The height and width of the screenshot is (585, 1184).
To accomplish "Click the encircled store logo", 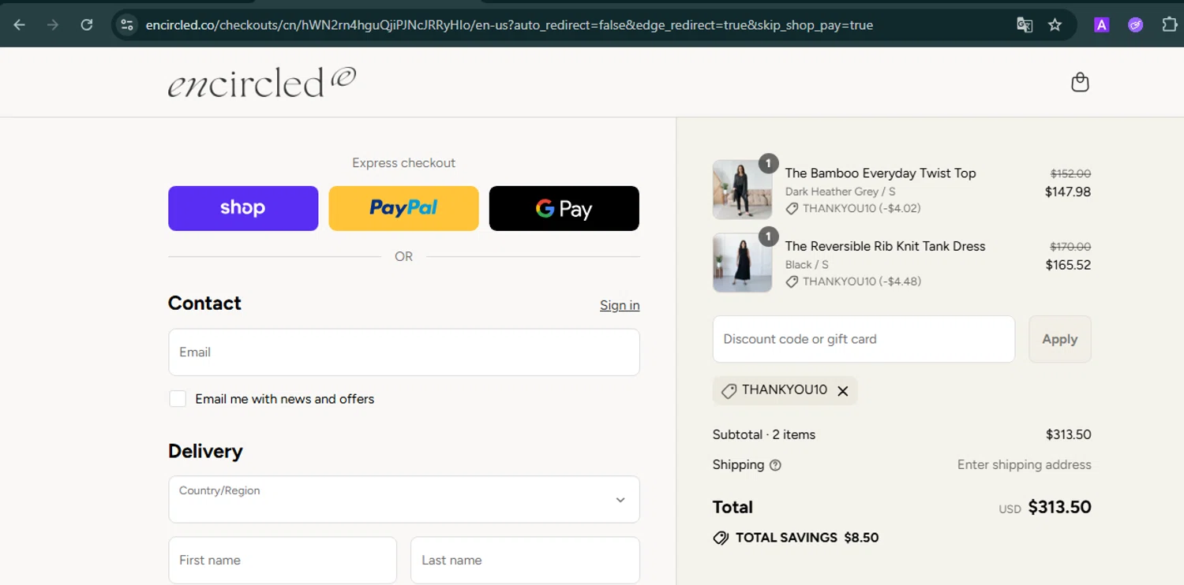I will 262,82.
